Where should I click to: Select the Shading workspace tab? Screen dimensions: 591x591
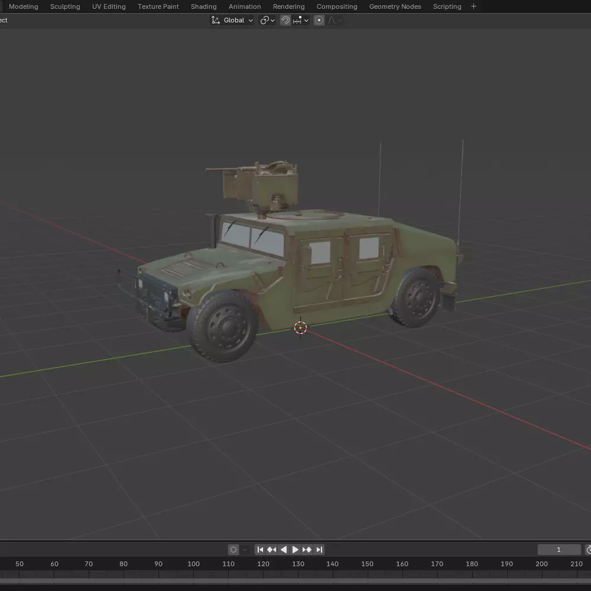pos(203,7)
